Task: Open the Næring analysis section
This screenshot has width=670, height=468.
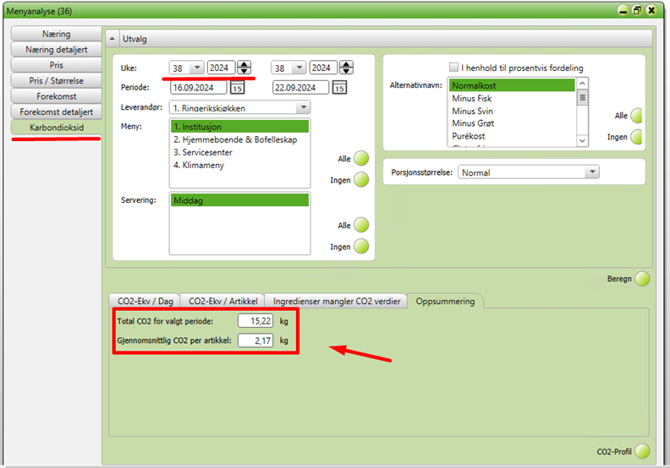Action: coord(57,34)
